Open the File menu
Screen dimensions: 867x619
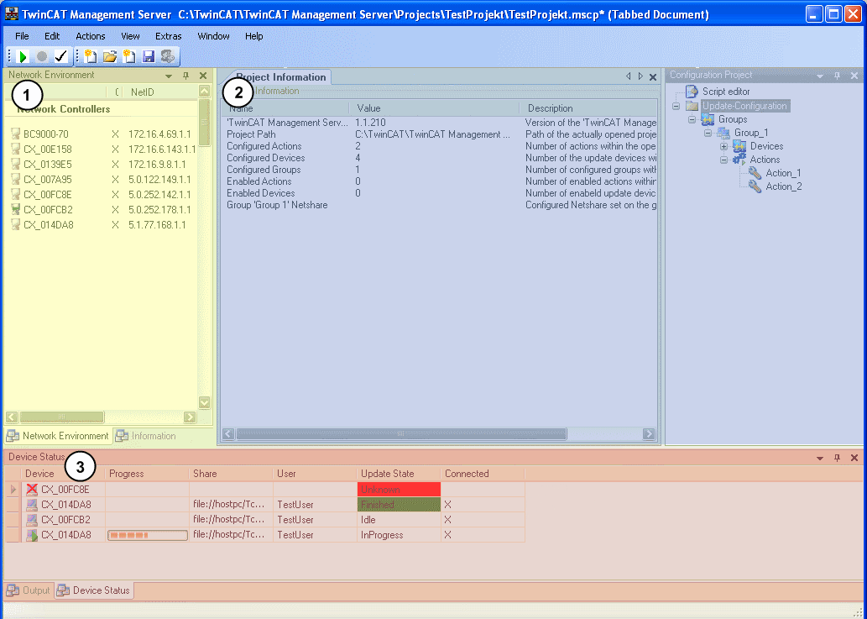22,36
